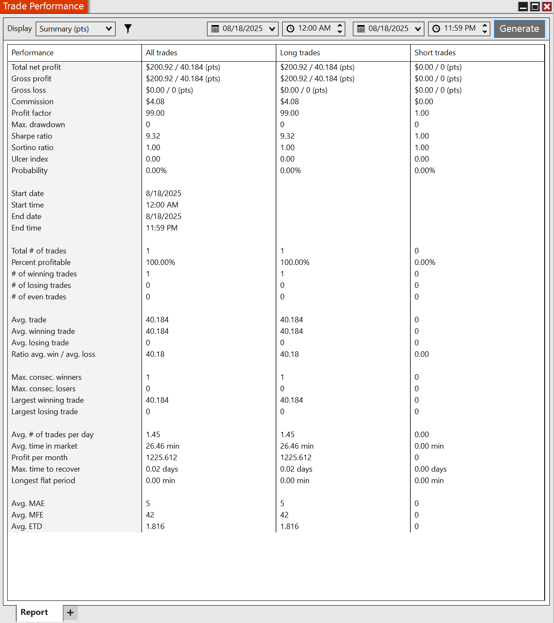Select the Commission row label
Viewport: 554px width, 623px height.
[32, 102]
